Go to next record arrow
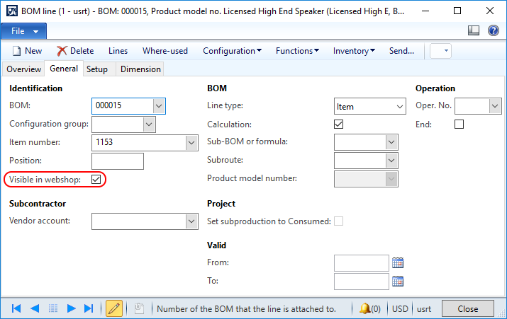The height and width of the screenshot is (319, 507). click(71, 308)
